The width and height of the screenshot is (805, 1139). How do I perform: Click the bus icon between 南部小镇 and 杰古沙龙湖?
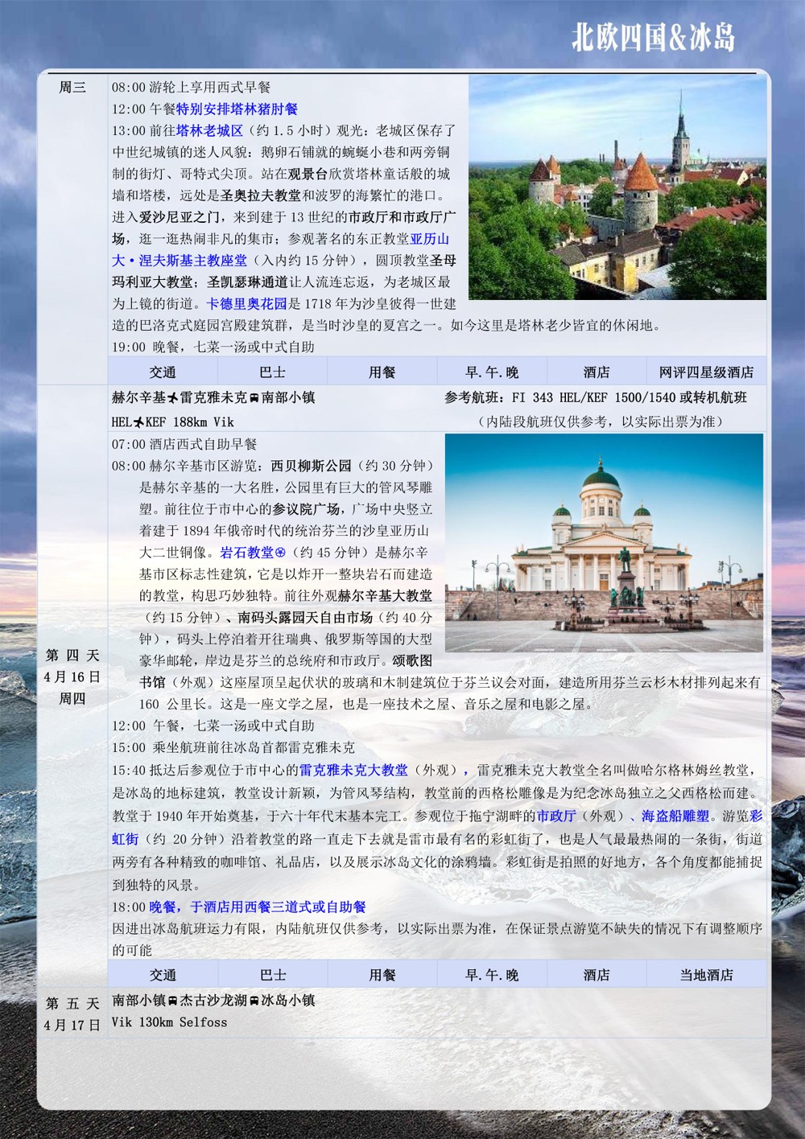(x=172, y=1001)
